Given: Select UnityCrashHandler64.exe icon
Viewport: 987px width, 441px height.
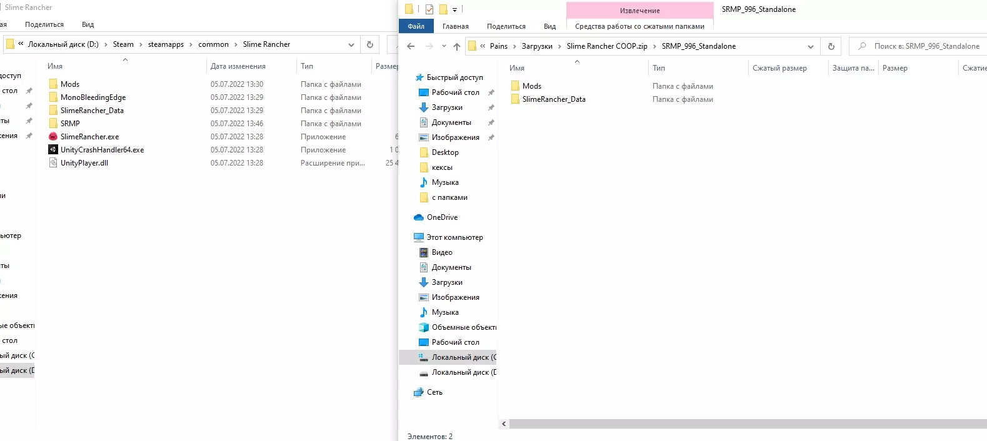Looking at the screenshot, I should pos(53,150).
